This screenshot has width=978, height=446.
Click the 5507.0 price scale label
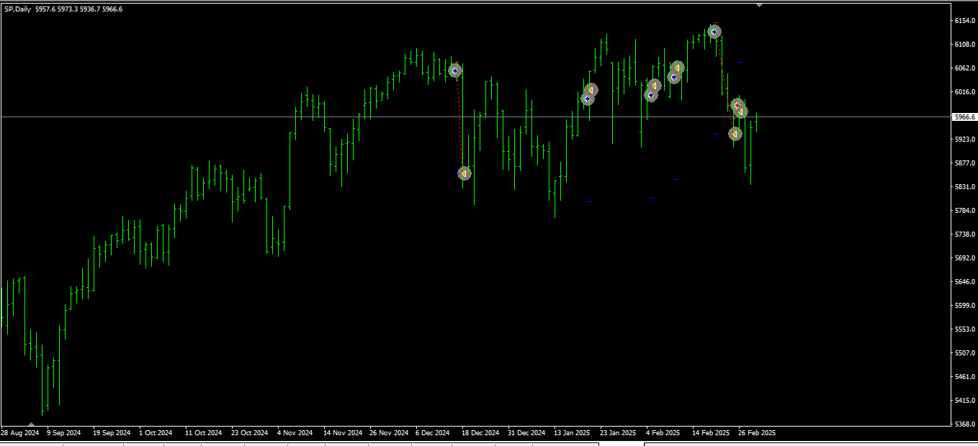coord(965,353)
